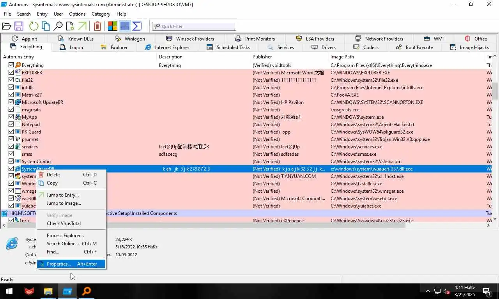
Task: Switch to the Winsock Providers tab
Action: click(190, 39)
